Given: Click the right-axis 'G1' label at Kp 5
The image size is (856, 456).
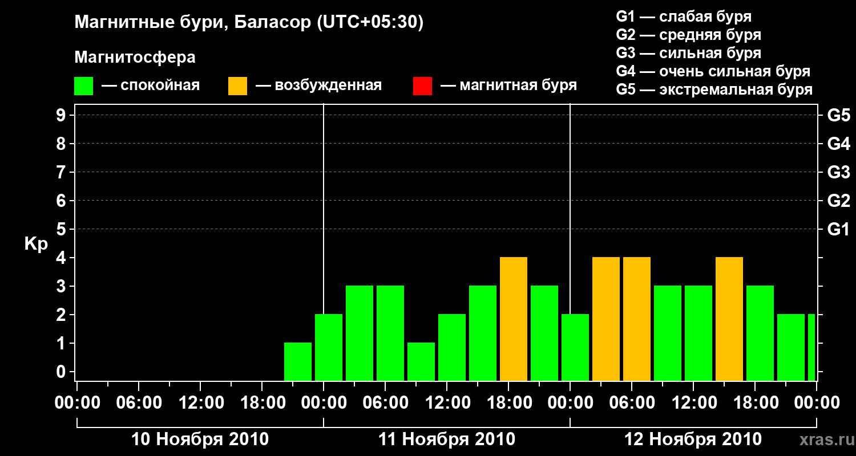Looking at the screenshot, I should (x=838, y=229).
